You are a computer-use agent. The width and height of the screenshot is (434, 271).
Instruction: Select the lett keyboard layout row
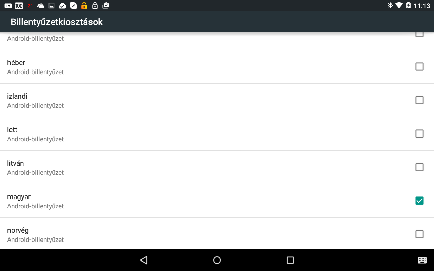[217, 134]
